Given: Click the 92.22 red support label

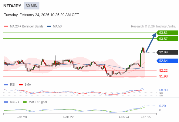Looking at the screenshot, I should pyautogui.click(x=163, y=70).
